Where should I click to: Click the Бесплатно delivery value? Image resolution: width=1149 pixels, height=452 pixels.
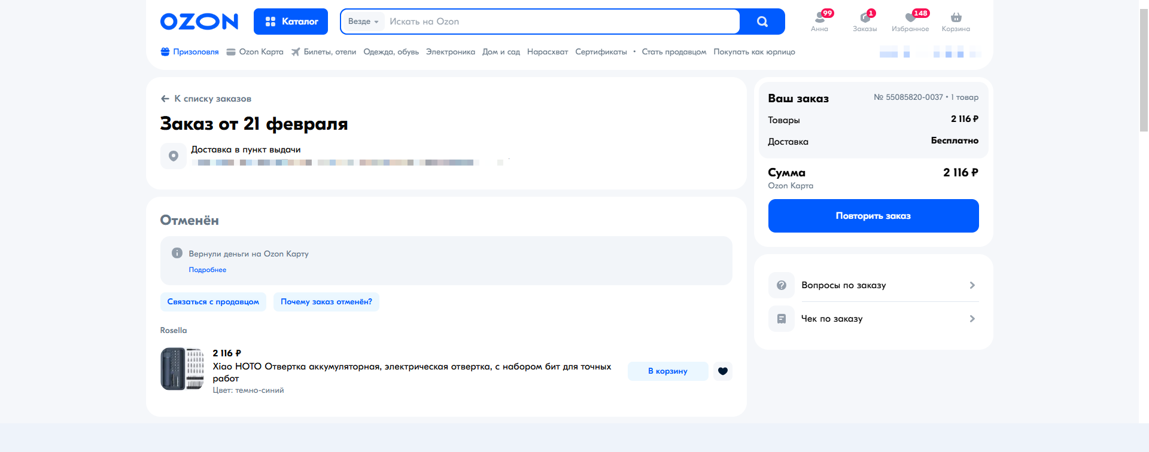[x=955, y=141]
